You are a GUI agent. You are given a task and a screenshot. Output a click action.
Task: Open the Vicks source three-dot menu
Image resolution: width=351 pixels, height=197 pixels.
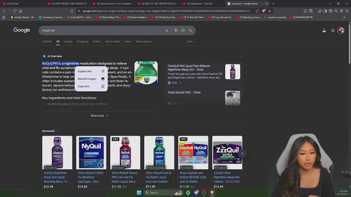180,83
